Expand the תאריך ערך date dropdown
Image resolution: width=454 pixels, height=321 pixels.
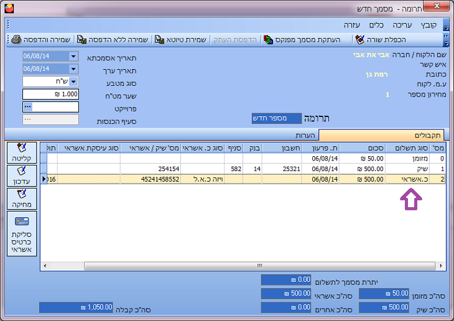(74, 69)
